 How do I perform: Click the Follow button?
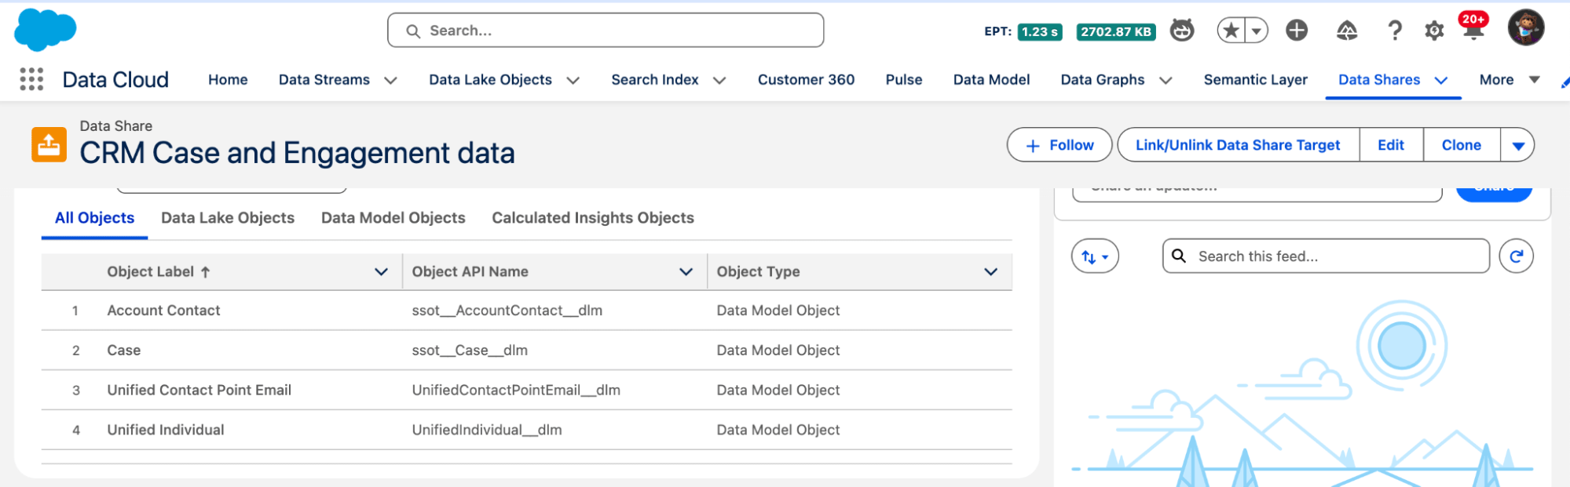click(1059, 144)
